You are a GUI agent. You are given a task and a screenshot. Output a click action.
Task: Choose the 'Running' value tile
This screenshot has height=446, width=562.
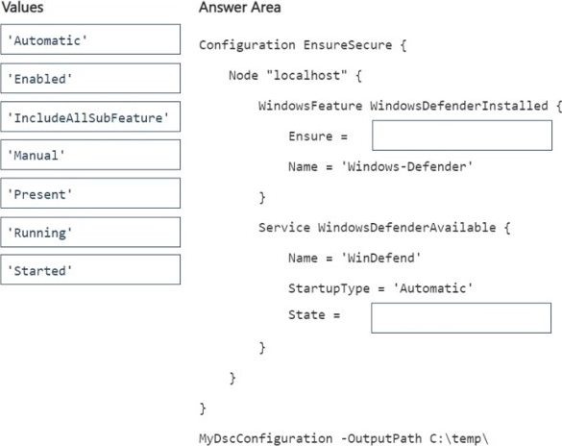click(90, 232)
